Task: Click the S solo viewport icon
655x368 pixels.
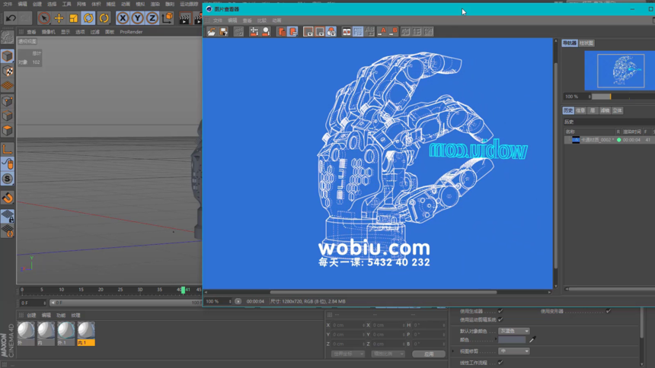Action: (x=7, y=179)
